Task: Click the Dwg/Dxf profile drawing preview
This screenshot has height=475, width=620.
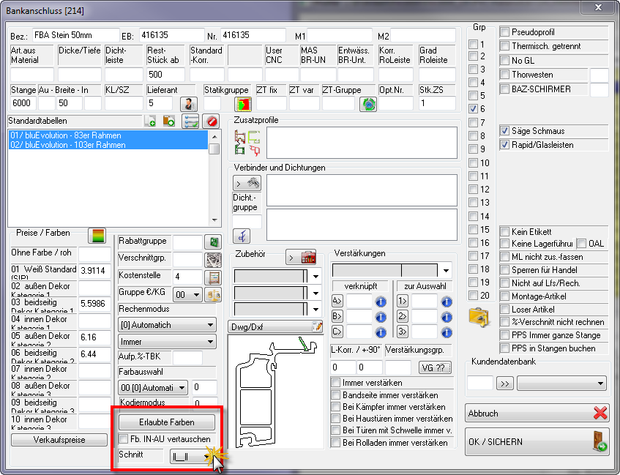Action: coord(276,391)
